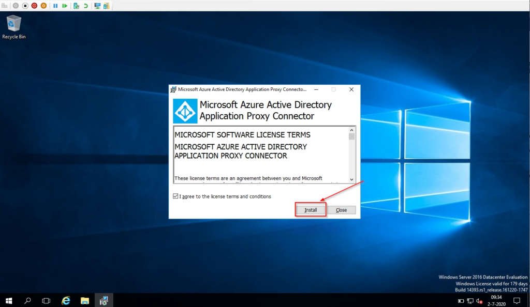Minimize the Application Proxy Connector installer window
Viewport: 530px width, 307px height.
(316, 89)
